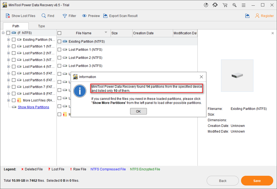Open the bootable media disc icon
The image size is (277, 189).
206,5
